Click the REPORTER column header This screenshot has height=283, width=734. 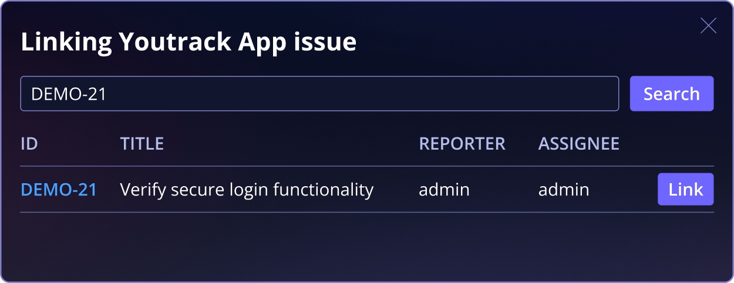point(462,144)
